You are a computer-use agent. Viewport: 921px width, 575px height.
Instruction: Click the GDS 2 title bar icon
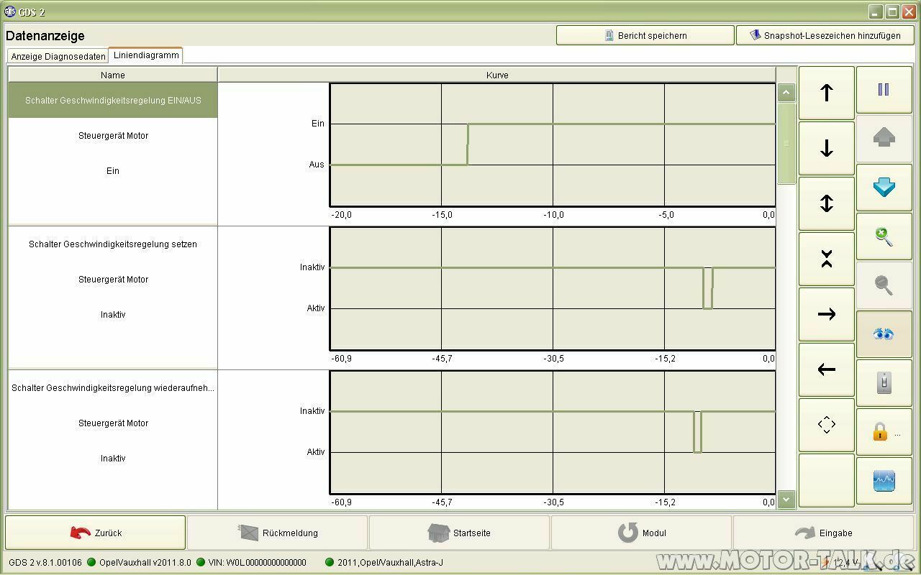coord(10,11)
